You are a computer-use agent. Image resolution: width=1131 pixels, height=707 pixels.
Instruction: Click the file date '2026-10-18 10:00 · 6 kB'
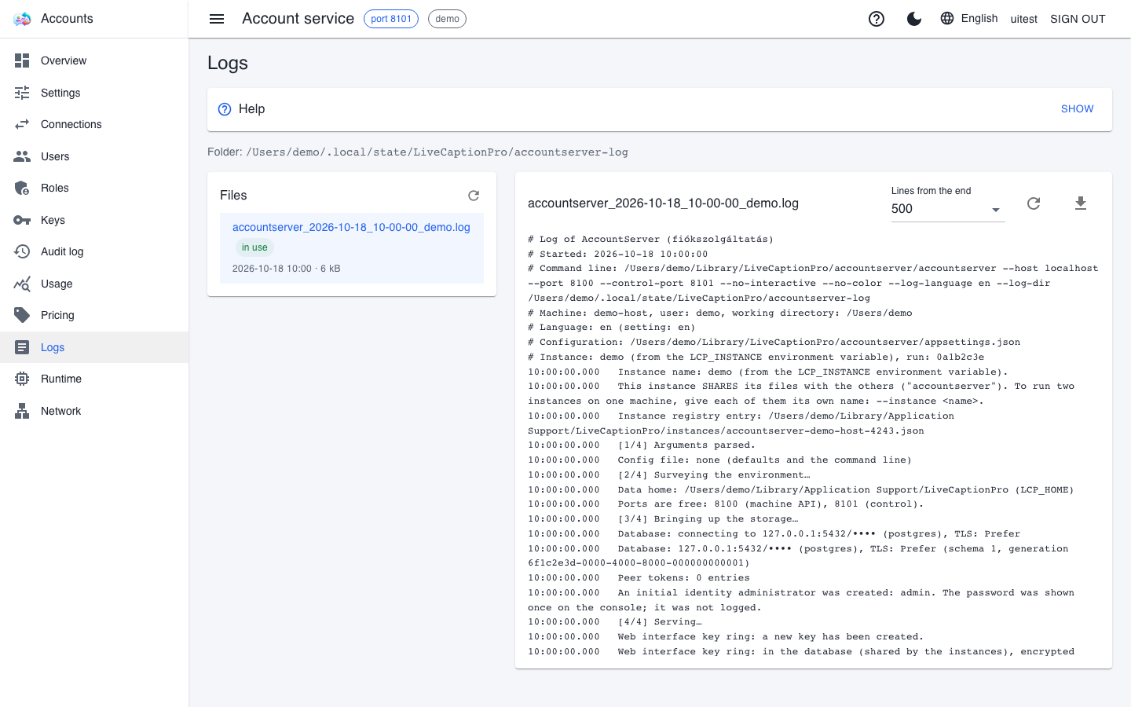tap(287, 269)
